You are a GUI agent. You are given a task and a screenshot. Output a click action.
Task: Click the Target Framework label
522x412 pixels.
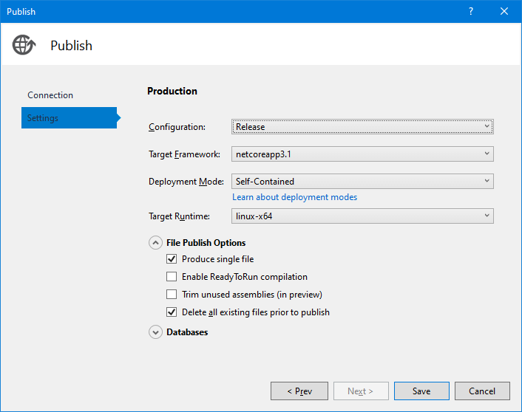point(184,154)
